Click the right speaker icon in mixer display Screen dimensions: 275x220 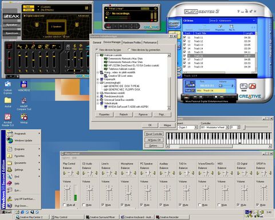[x=77, y=25]
